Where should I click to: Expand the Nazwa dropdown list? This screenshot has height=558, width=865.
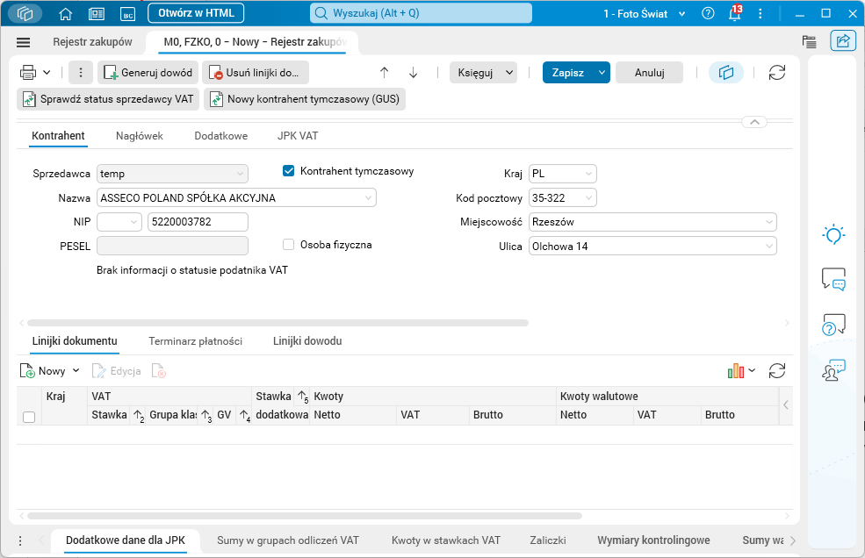tap(368, 198)
